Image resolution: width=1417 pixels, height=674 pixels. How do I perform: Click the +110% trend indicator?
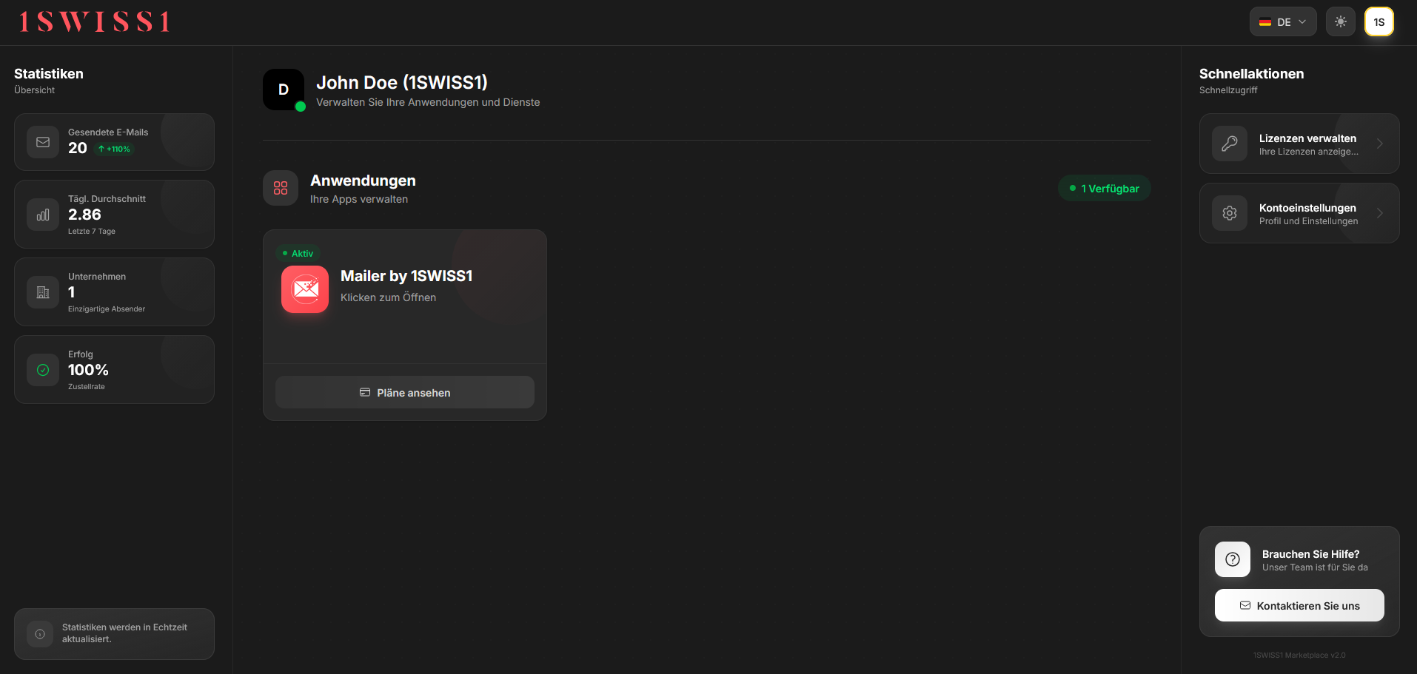point(114,149)
